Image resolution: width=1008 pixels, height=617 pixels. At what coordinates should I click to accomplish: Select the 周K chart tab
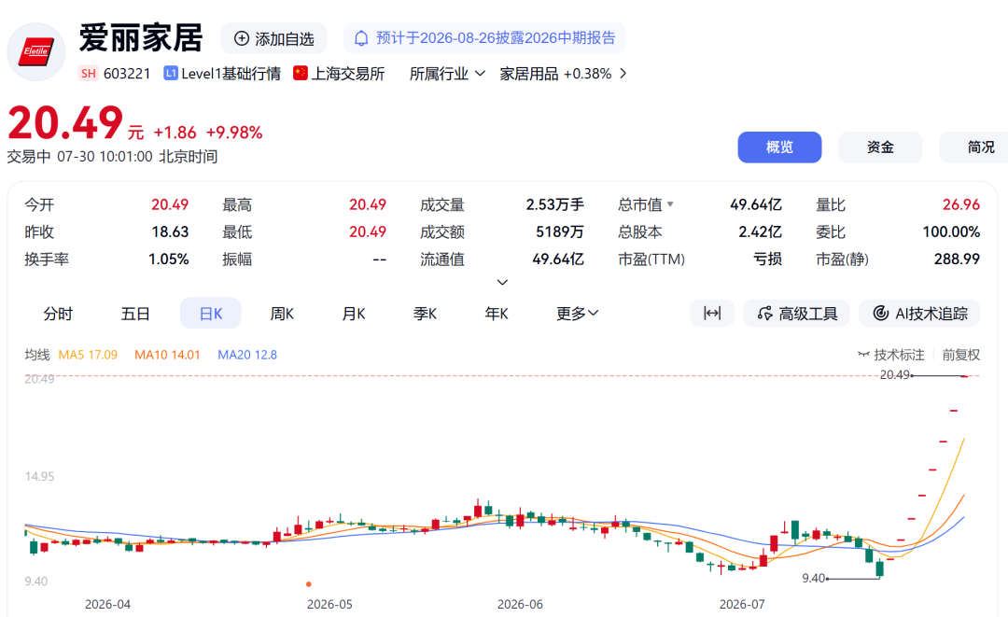282,313
